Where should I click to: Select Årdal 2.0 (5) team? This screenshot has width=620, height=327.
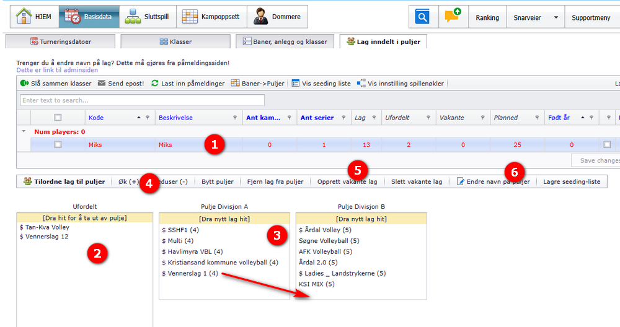point(318,262)
